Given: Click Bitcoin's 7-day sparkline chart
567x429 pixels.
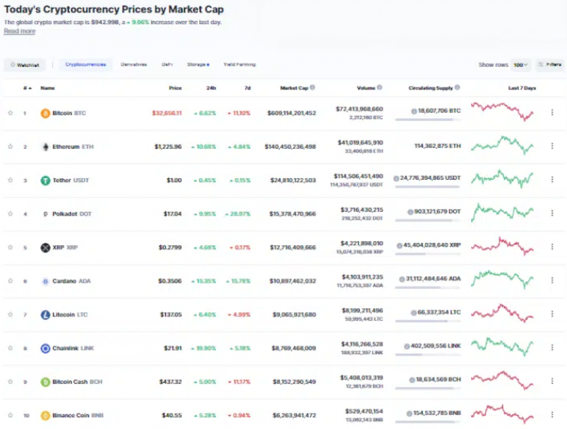Looking at the screenshot, I should click(503, 113).
